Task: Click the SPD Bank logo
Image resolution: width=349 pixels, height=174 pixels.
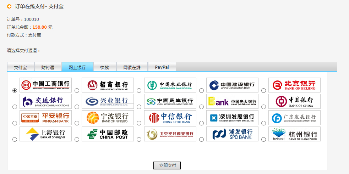Action: [x=232, y=134]
